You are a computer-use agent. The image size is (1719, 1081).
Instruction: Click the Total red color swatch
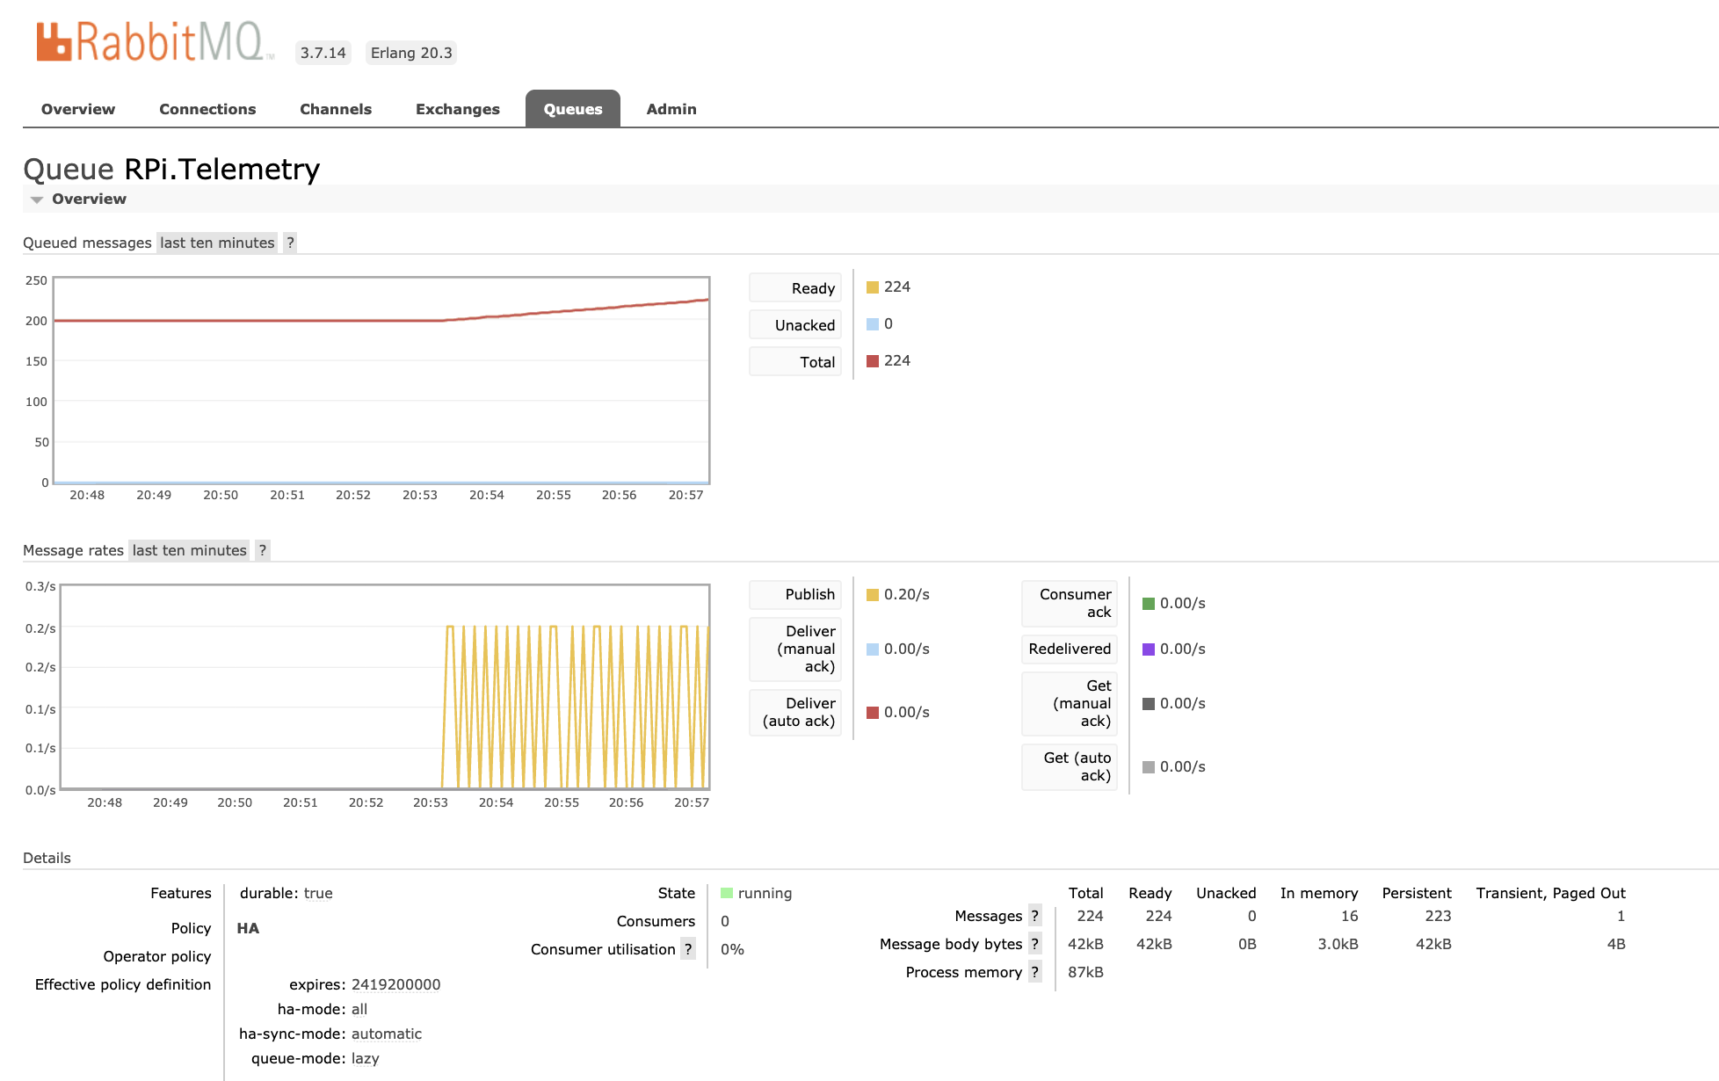873,361
